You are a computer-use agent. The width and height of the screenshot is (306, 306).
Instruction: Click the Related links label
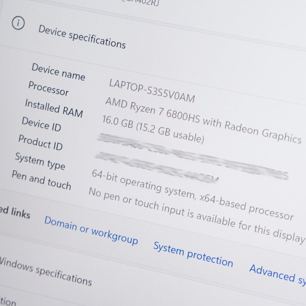click(15, 212)
